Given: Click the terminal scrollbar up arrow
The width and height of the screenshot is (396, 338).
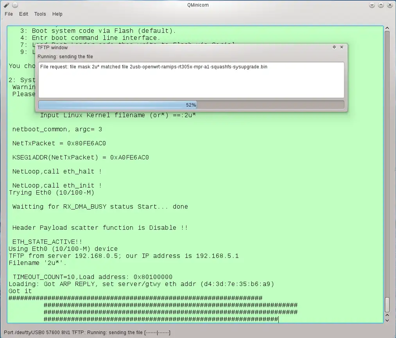Looking at the screenshot, I should point(387,28).
